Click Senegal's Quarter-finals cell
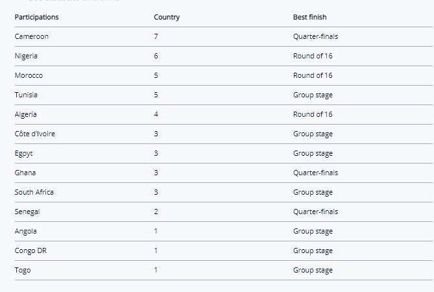This screenshot has height=292, width=434. tap(315, 212)
